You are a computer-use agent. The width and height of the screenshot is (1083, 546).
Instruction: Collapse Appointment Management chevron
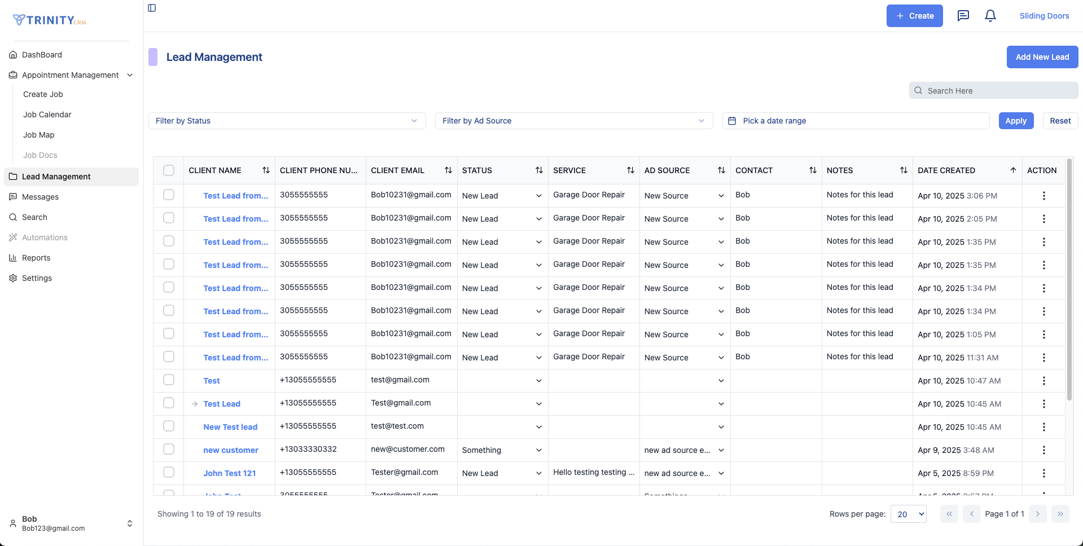coord(130,75)
